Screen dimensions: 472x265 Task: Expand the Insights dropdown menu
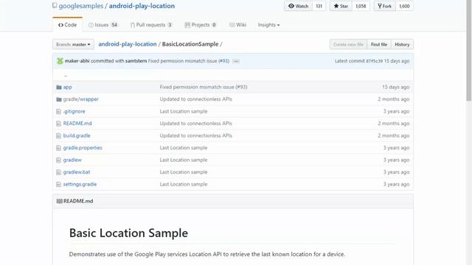tap(268, 25)
